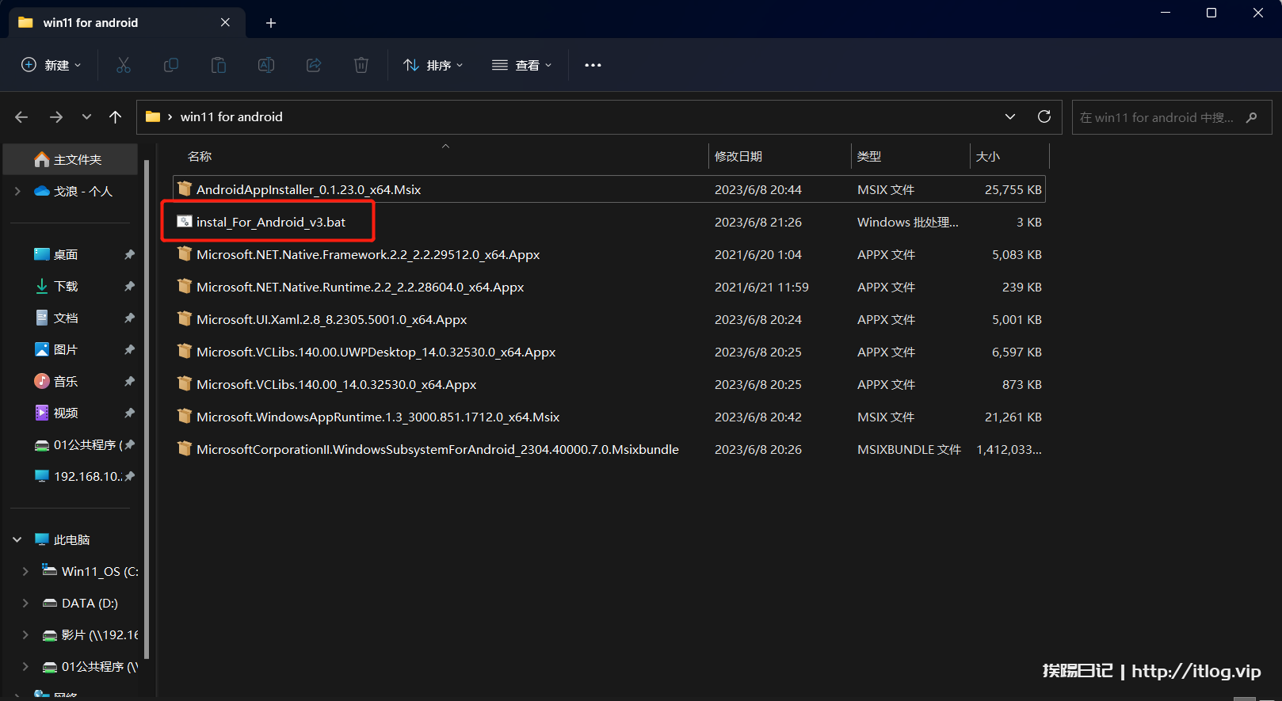The image size is (1282, 701).
Task: Expand the 戈浪 - 个人 OneDrive node
Action: (x=17, y=191)
